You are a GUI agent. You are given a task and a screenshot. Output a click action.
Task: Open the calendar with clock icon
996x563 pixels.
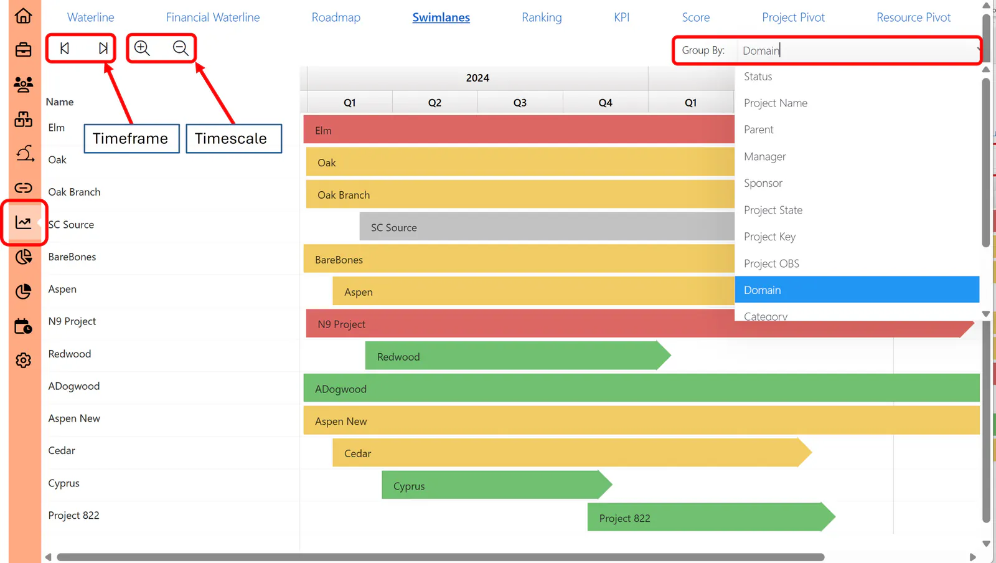[x=23, y=326]
